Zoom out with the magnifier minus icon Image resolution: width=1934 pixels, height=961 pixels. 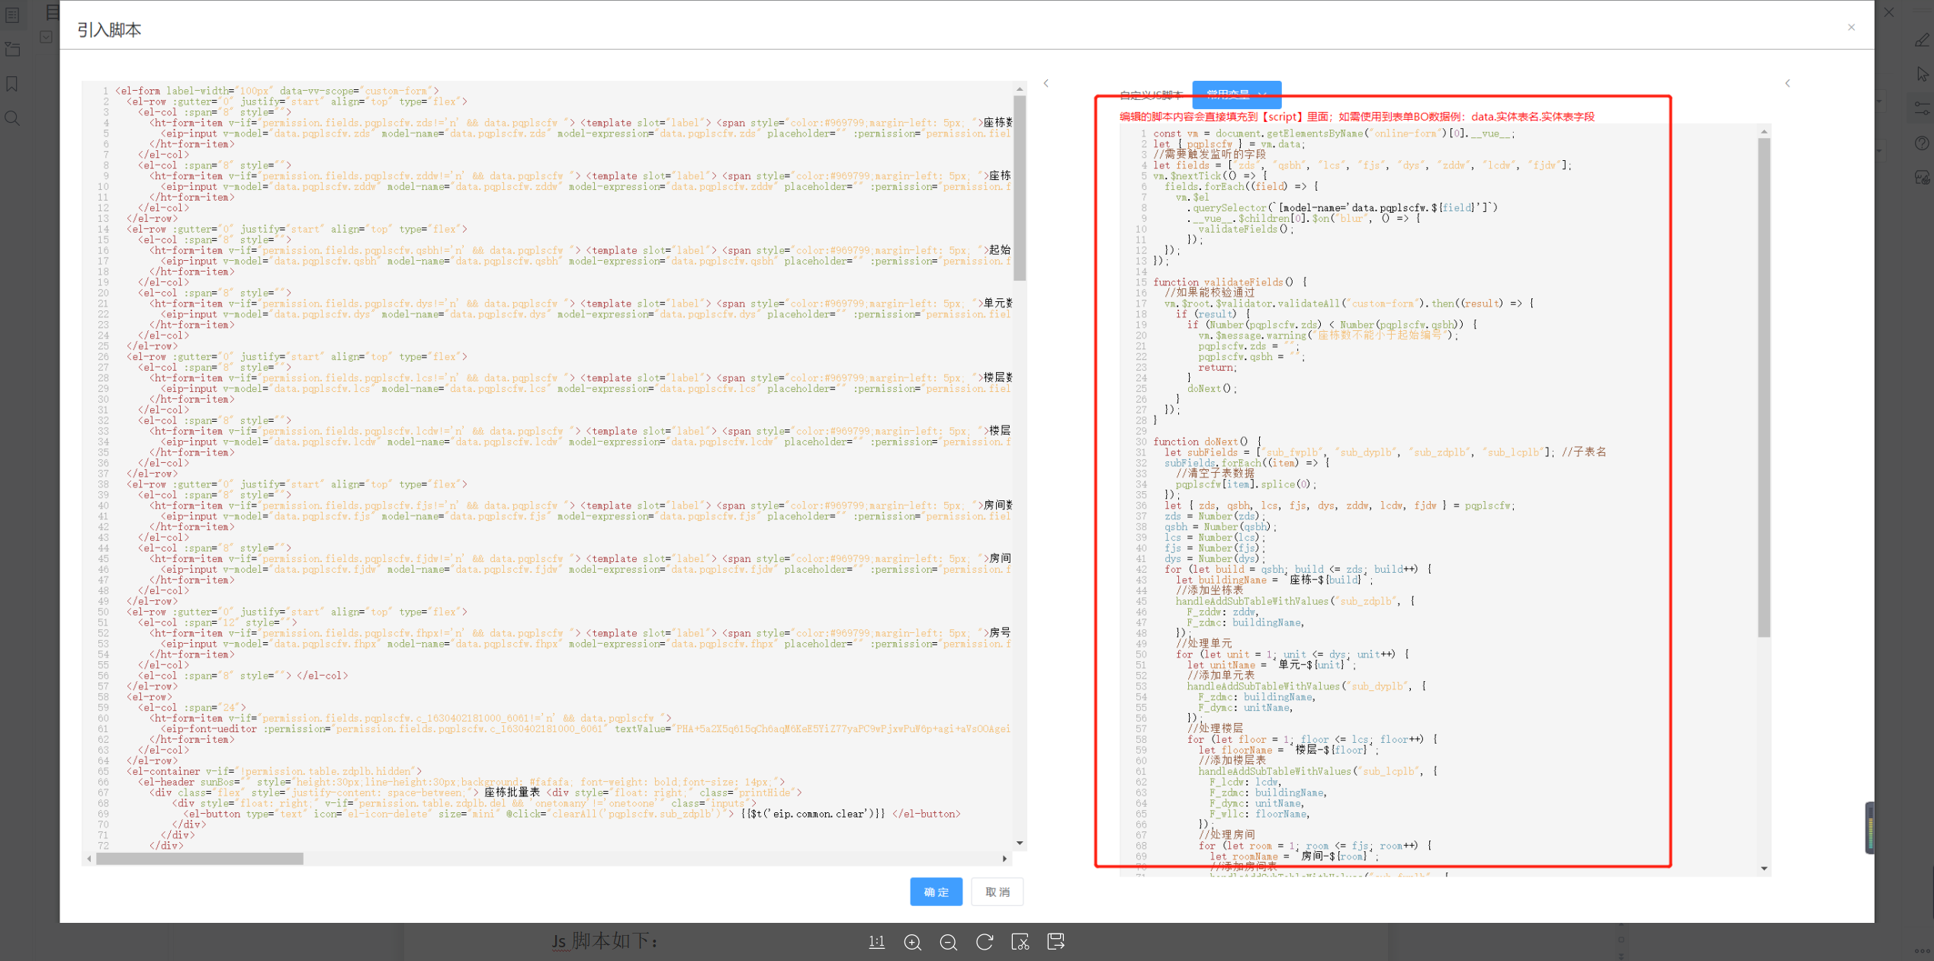pyautogui.click(x=948, y=942)
